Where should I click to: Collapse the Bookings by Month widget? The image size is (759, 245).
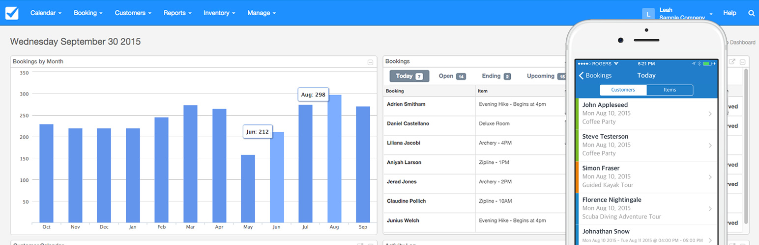[370, 62]
